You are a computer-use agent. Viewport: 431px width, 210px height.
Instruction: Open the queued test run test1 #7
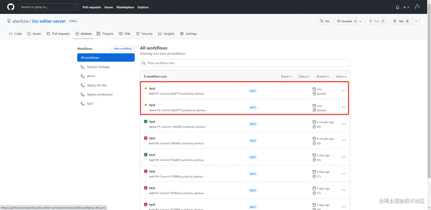coord(152,88)
